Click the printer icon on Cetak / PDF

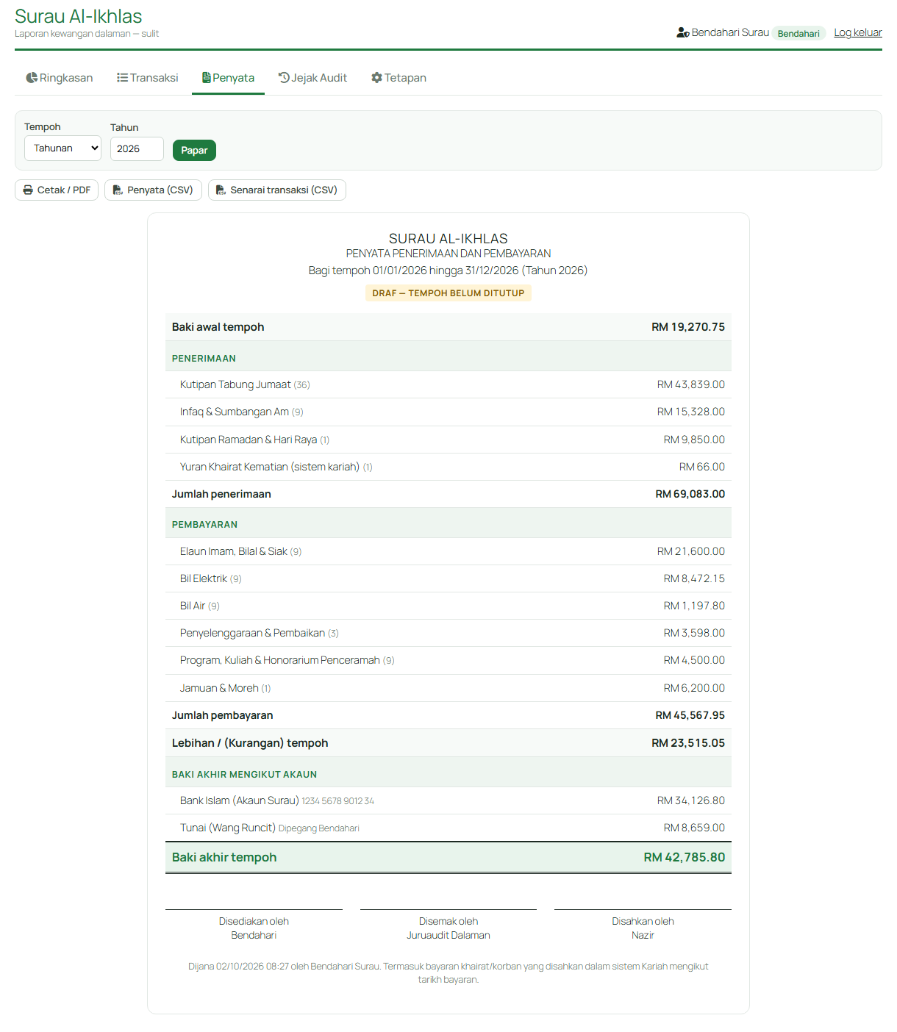coord(28,190)
